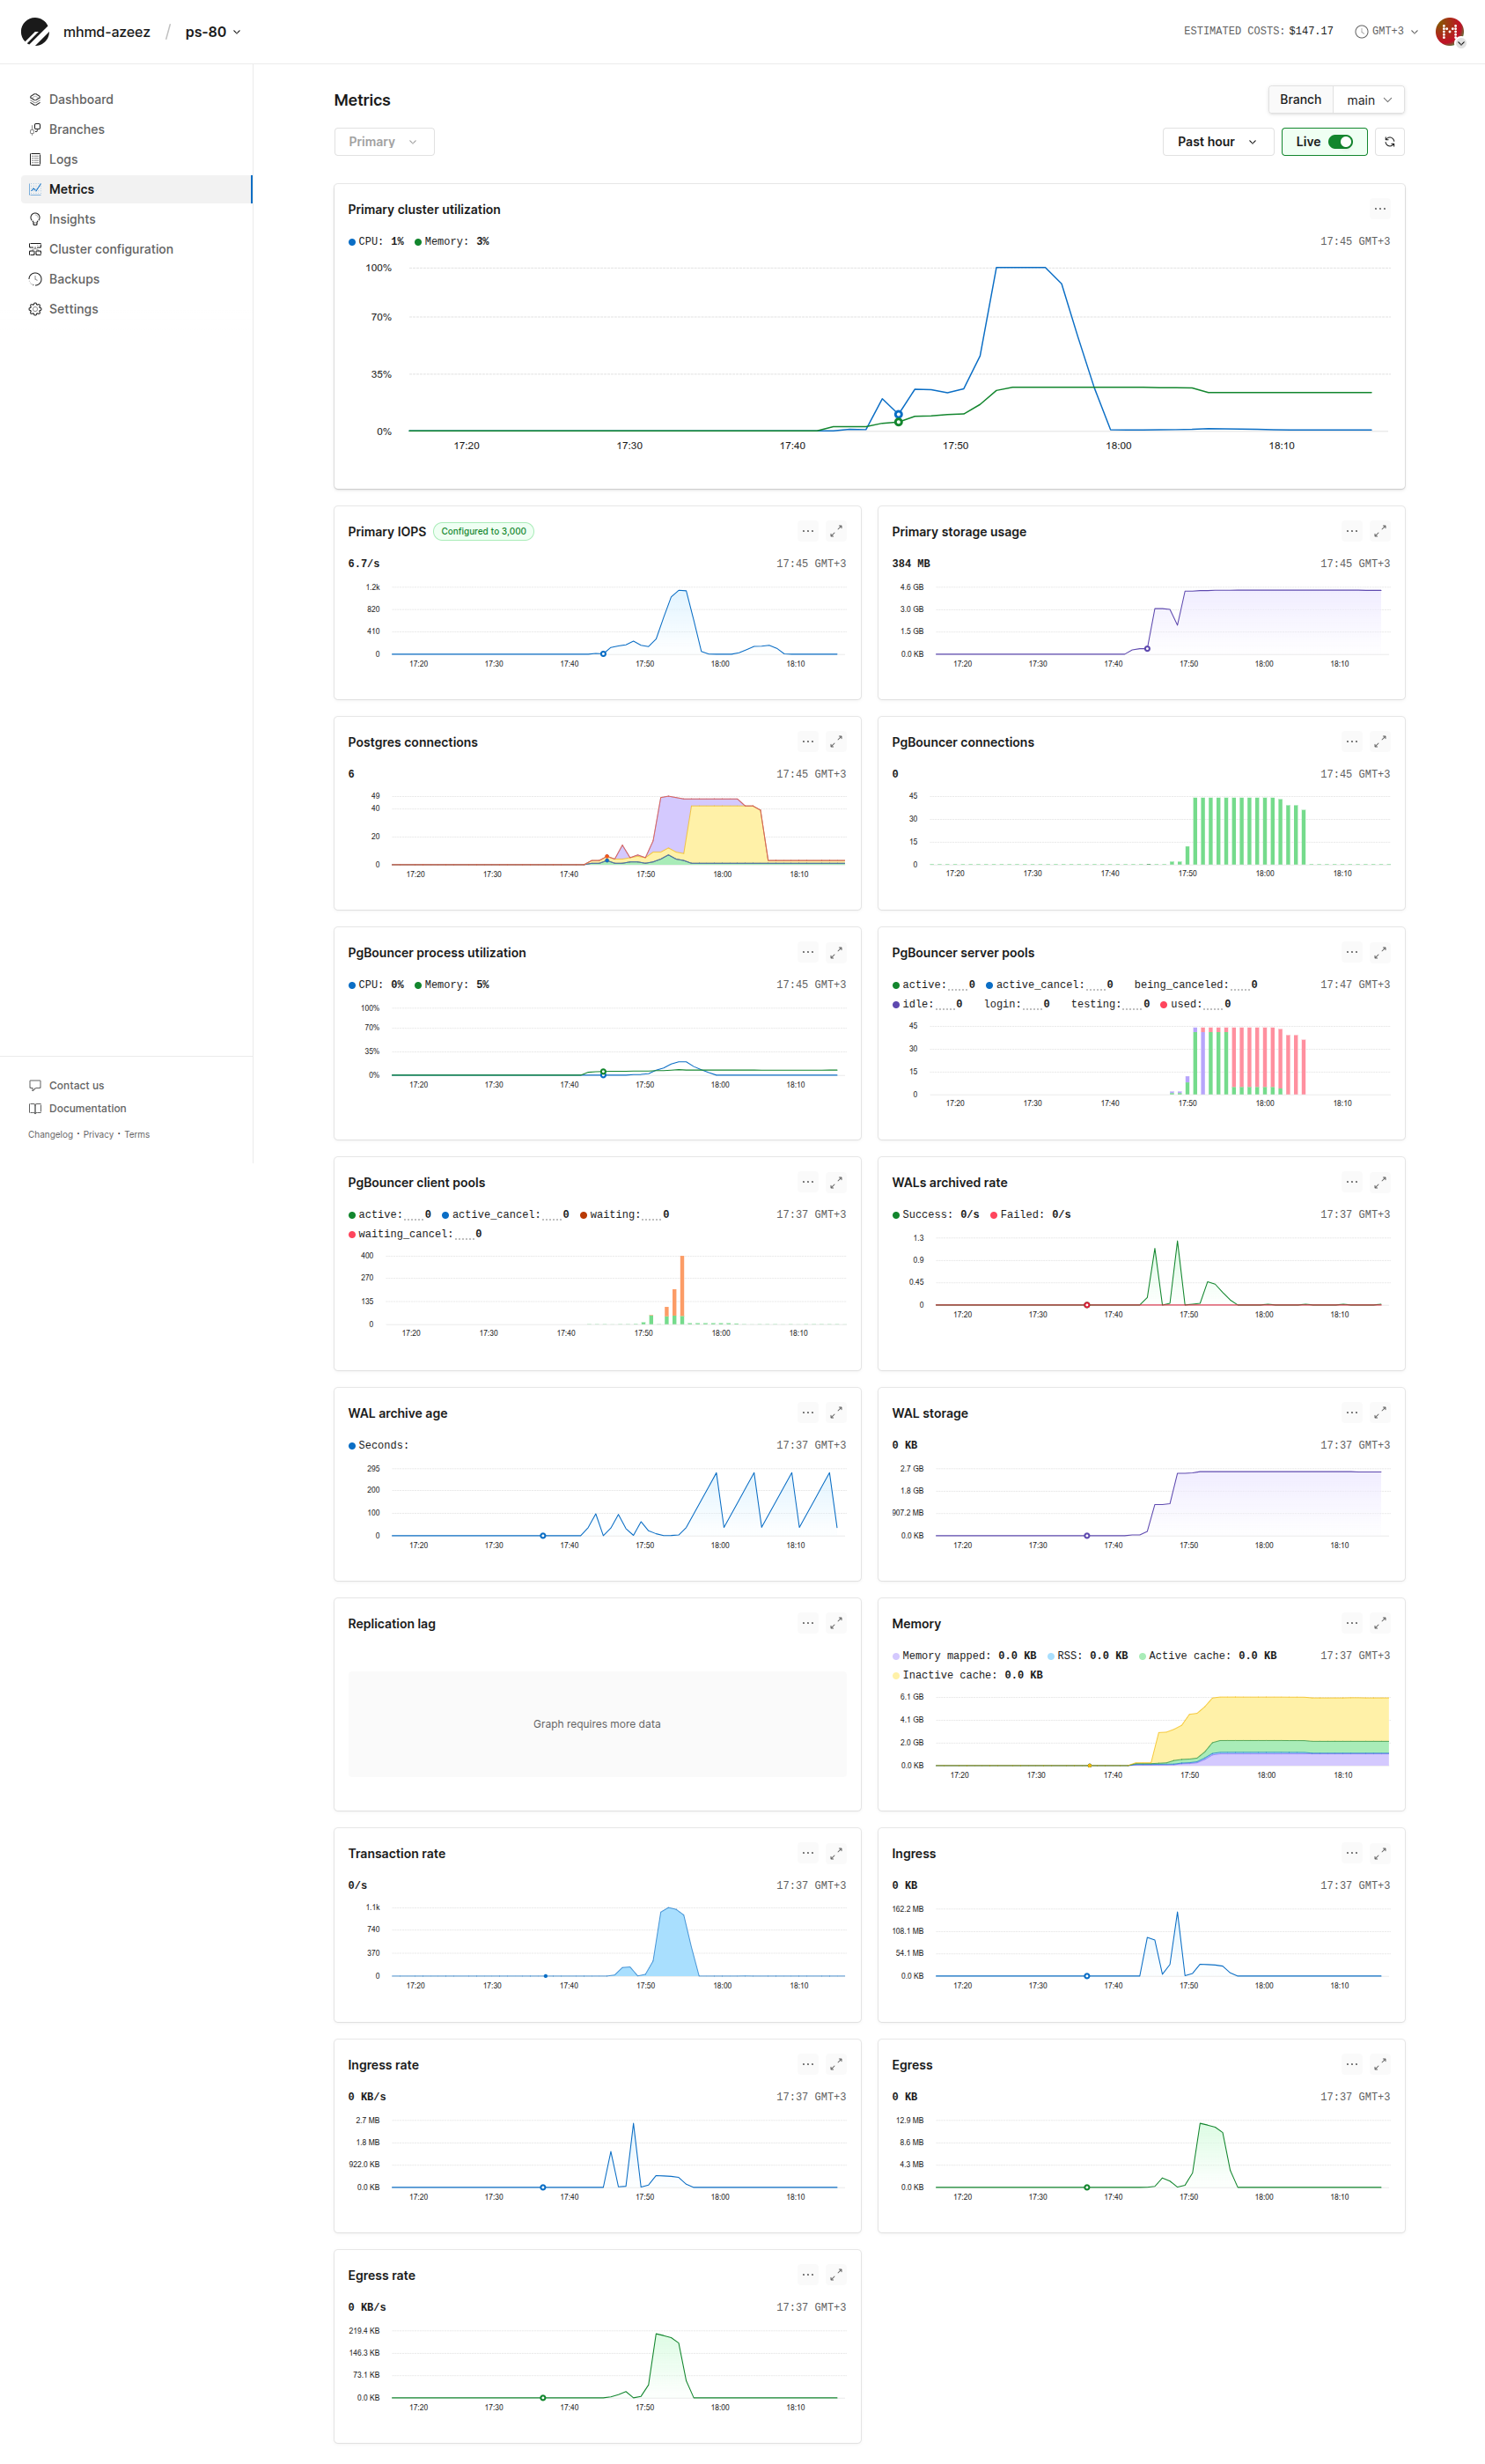Expand the Primary IOPS chart fullscreen
The width and height of the screenshot is (1485, 2464).
tap(835, 532)
